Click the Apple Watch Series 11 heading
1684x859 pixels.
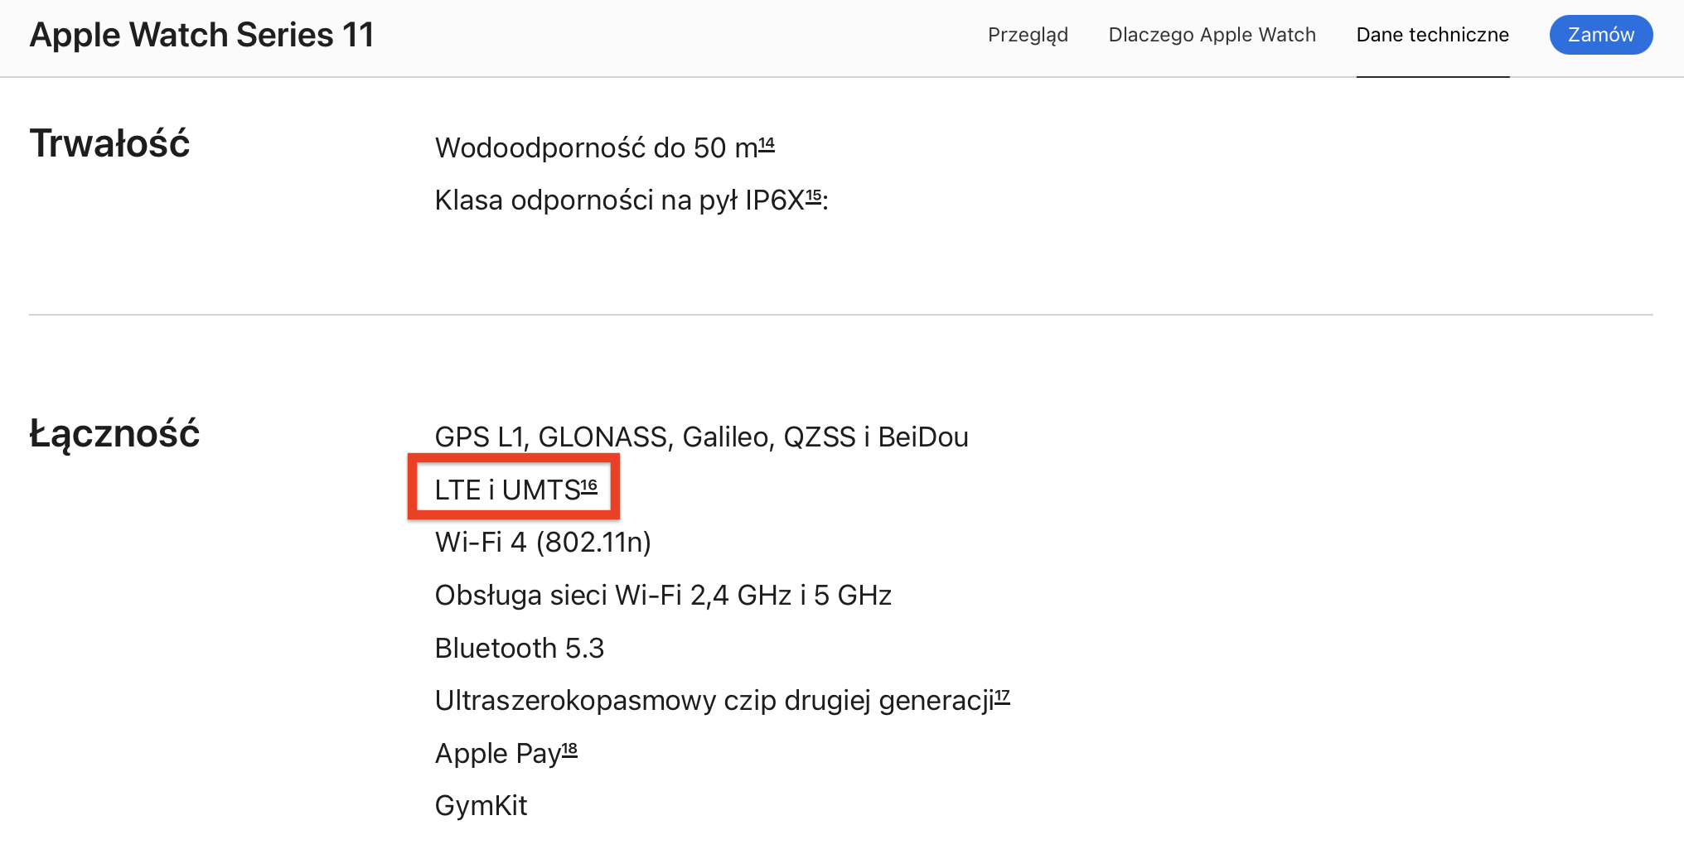(x=201, y=35)
